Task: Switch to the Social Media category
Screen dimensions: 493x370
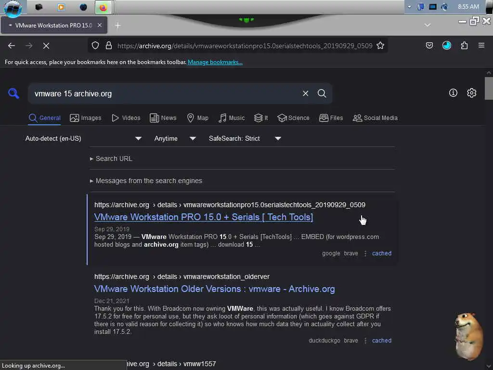Action: [375, 118]
